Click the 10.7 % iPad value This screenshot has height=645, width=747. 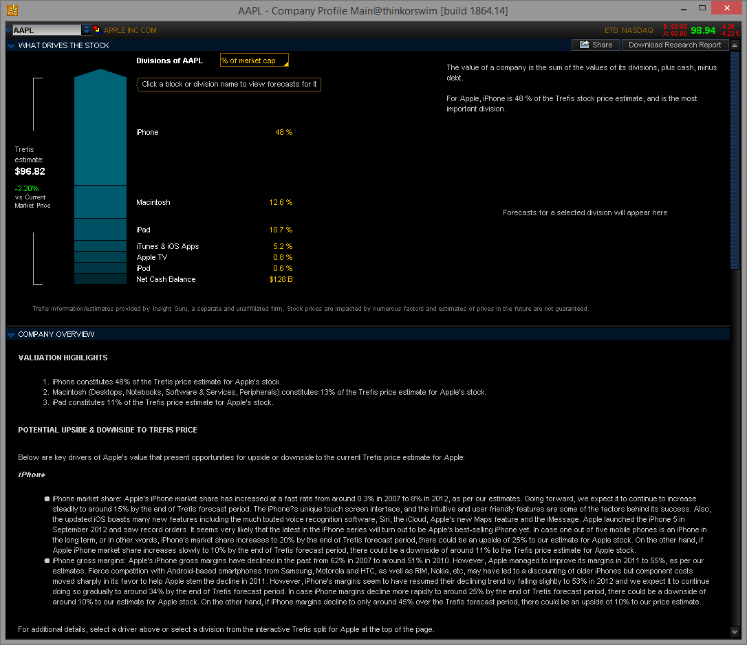coord(281,230)
